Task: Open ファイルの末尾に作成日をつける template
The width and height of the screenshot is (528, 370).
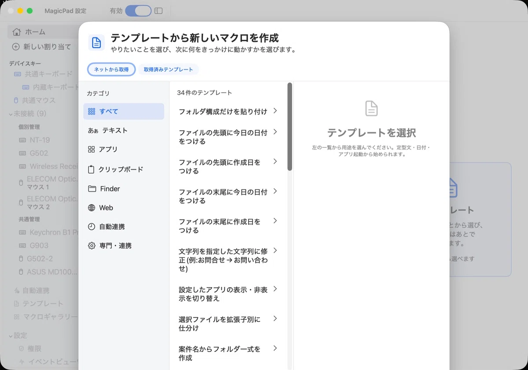Action: tap(228, 226)
